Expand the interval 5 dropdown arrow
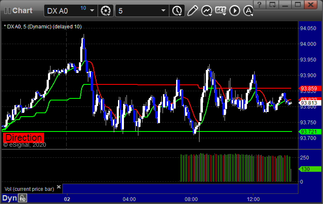 (x=163, y=11)
